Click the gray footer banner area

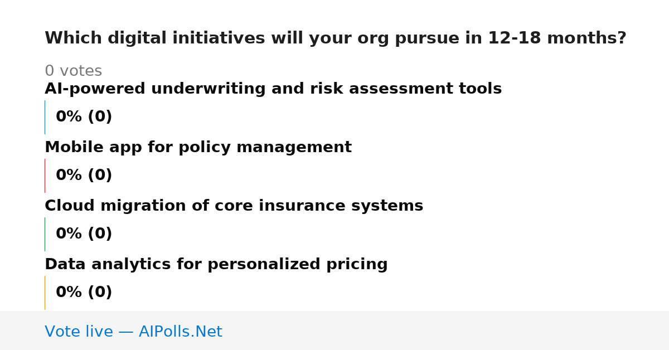pos(334,330)
